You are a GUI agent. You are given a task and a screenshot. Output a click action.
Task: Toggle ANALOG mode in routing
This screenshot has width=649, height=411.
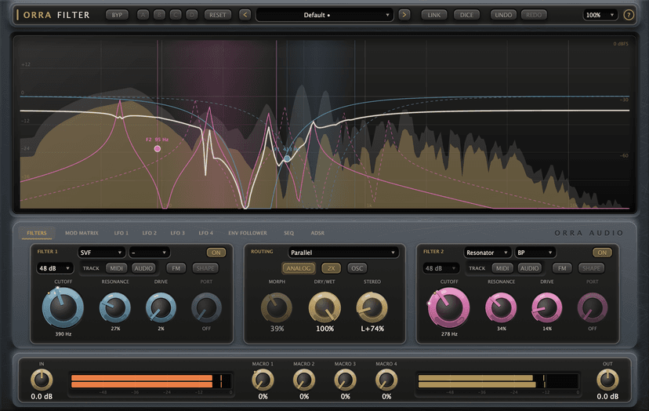[299, 268]
